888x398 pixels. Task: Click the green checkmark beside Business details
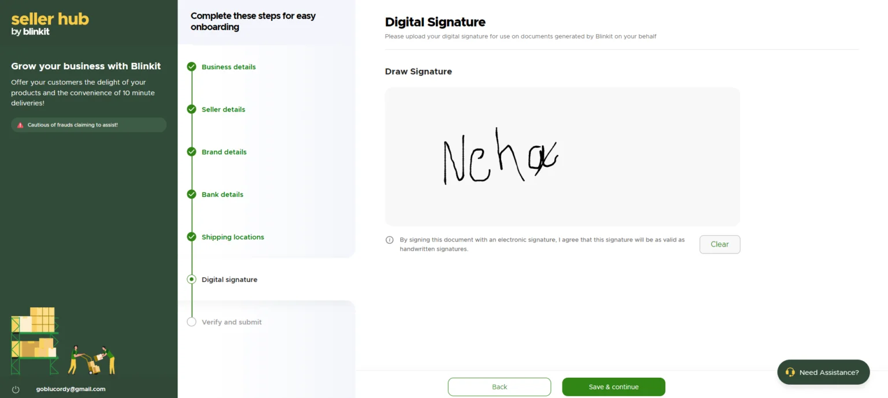(x=191, y=66)
